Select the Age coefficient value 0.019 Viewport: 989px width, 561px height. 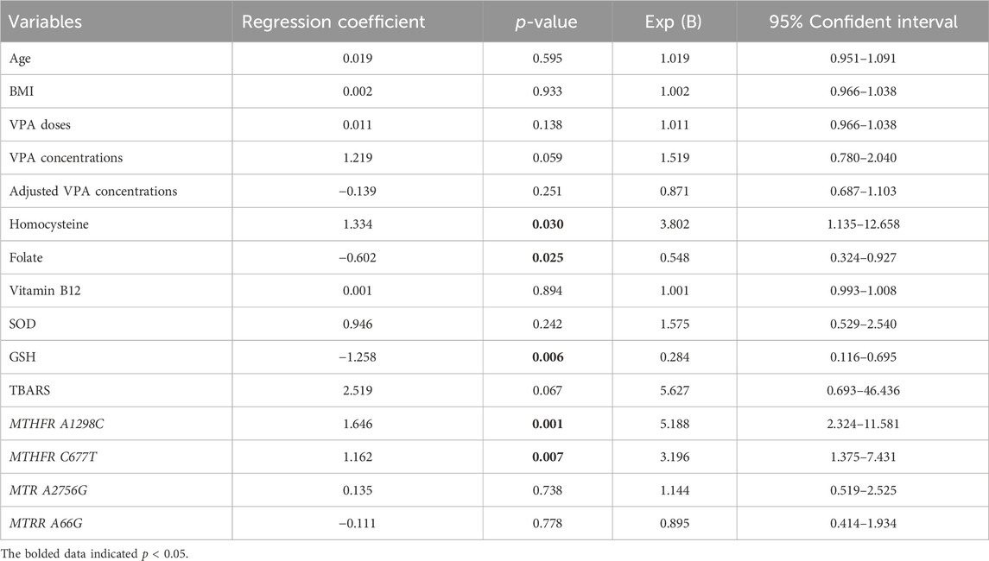coord(357,58)
